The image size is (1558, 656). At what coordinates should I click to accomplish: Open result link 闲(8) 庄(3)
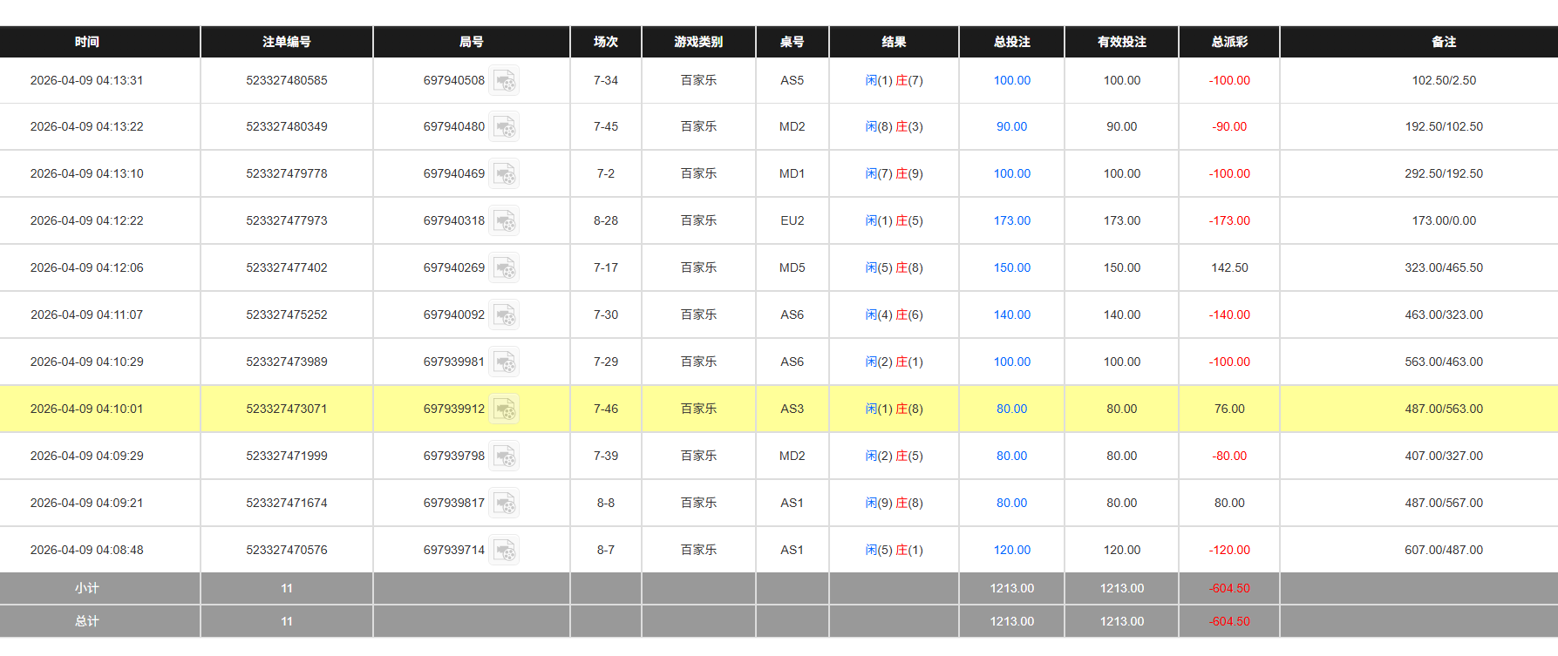tap(894, 127)
